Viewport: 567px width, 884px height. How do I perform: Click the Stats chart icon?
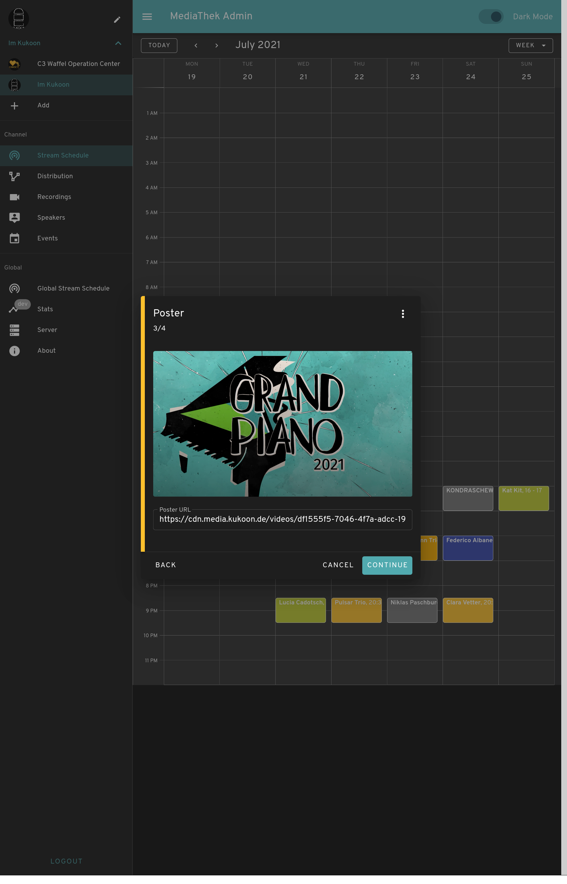tap(13, 309)
